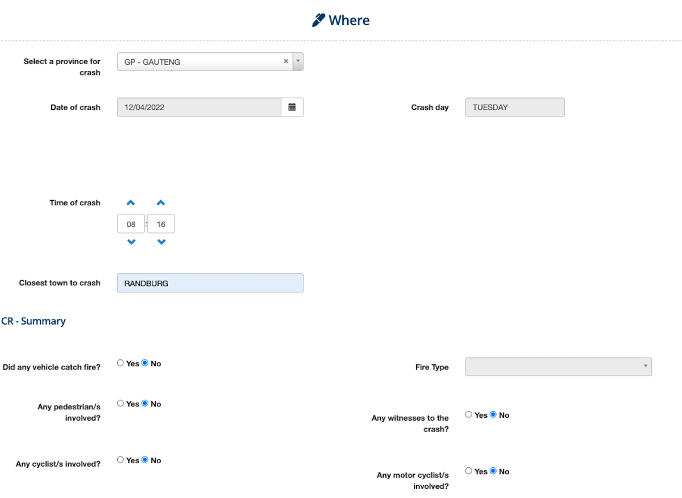Click the Closest town to crash field
This screenshot has width=682, height=498.
click(x=210, y=283)
